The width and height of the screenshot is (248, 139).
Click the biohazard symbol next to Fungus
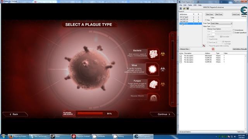pyautogui.click(x=163, y=84)
